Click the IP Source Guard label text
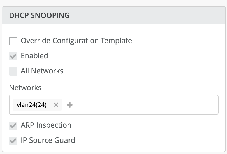 [48, 140]
